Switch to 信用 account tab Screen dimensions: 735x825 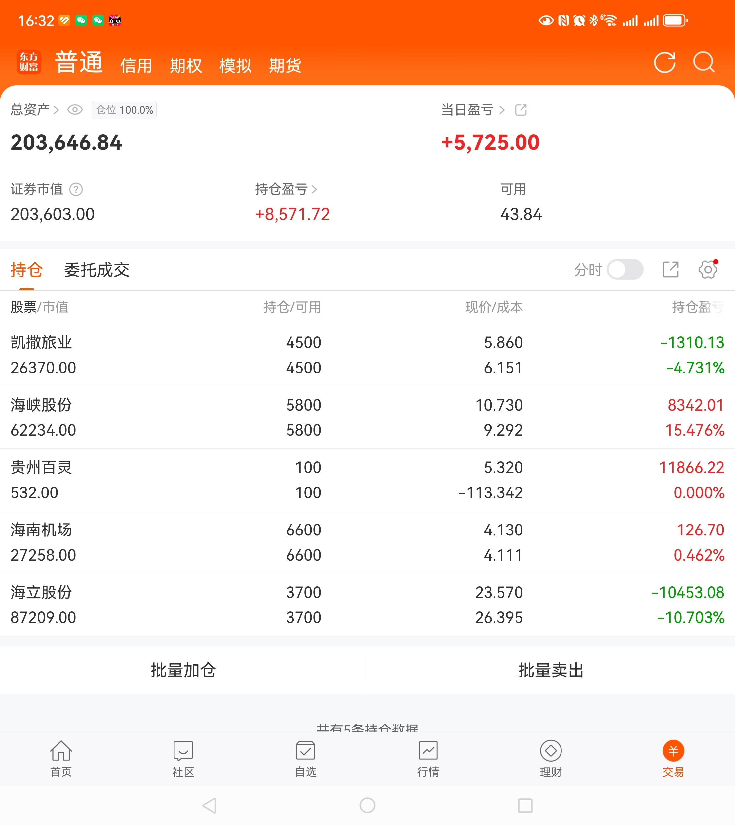click(x=136, y=65)
